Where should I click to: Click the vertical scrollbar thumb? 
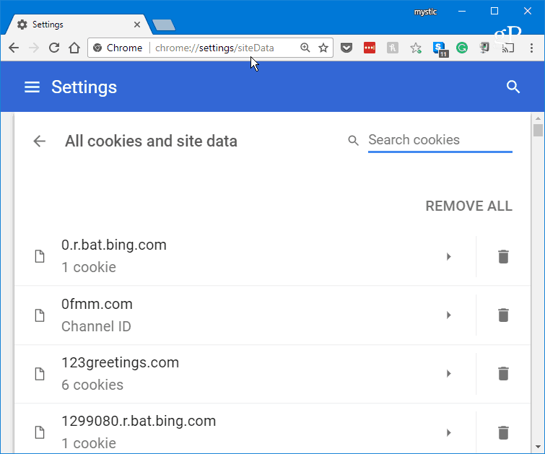[538, 130]
